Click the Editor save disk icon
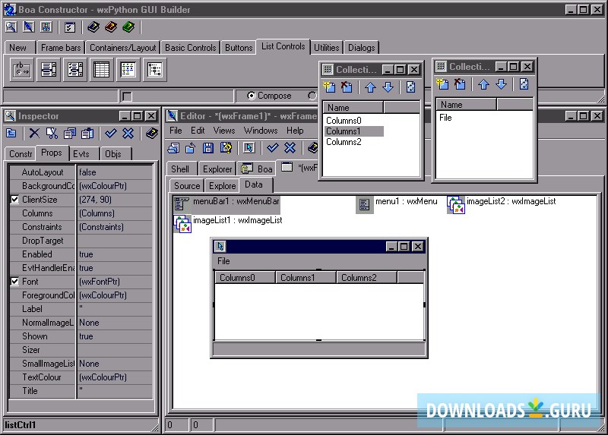This screenshot has width=608, height=435. point(208,147)
